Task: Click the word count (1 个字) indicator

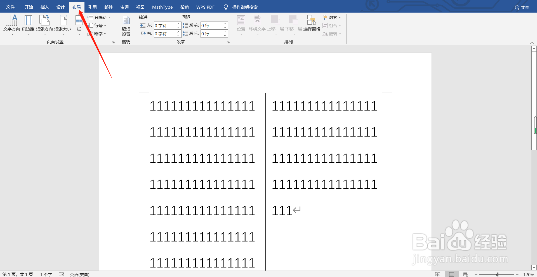Action: 46,274
